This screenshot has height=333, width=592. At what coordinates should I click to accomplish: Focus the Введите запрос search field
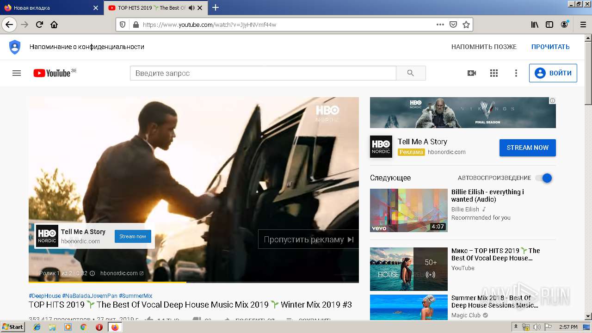263,73
